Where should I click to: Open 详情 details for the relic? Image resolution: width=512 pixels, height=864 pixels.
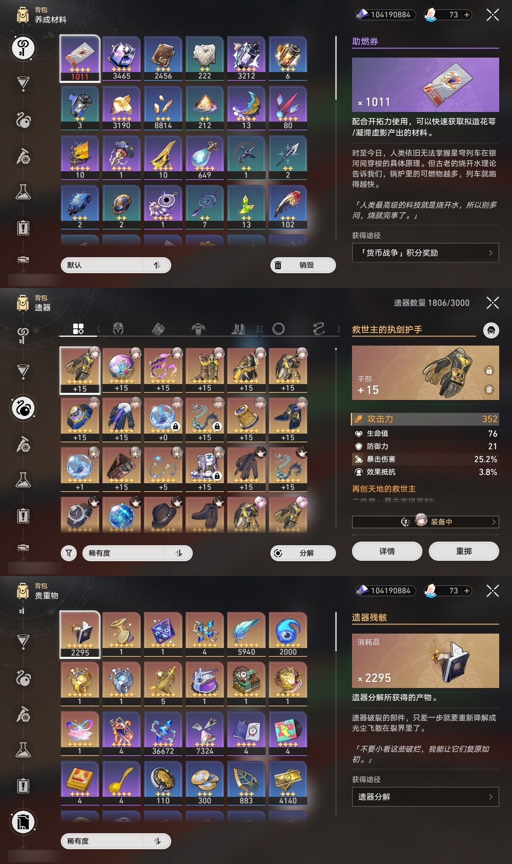(x=387, y=551)
